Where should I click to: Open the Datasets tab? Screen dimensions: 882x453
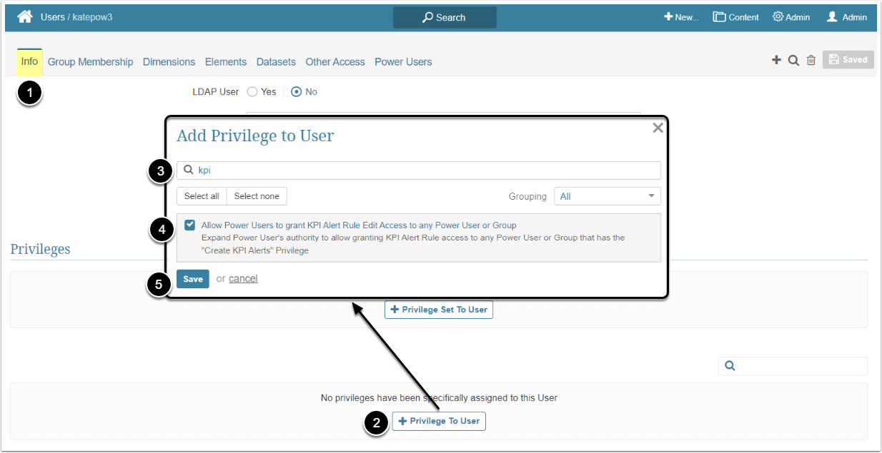click(x=276, y=62)
